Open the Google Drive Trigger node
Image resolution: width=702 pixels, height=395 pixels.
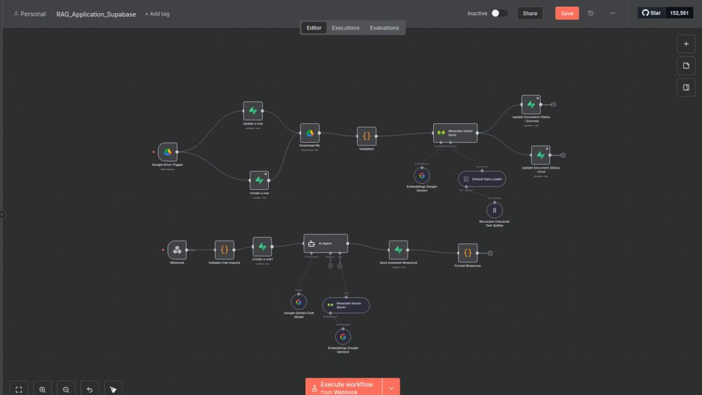click(168, 153)
